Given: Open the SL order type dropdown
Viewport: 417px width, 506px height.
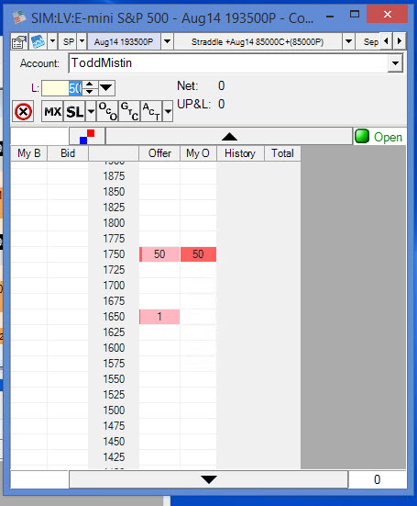Looking at the screenshot, I should (91, 112).
